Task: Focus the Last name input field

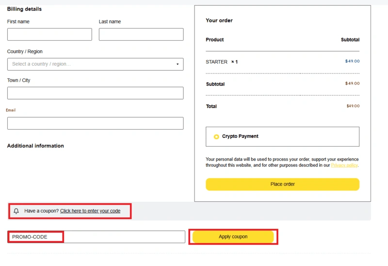Action: (x=141, y=34)
